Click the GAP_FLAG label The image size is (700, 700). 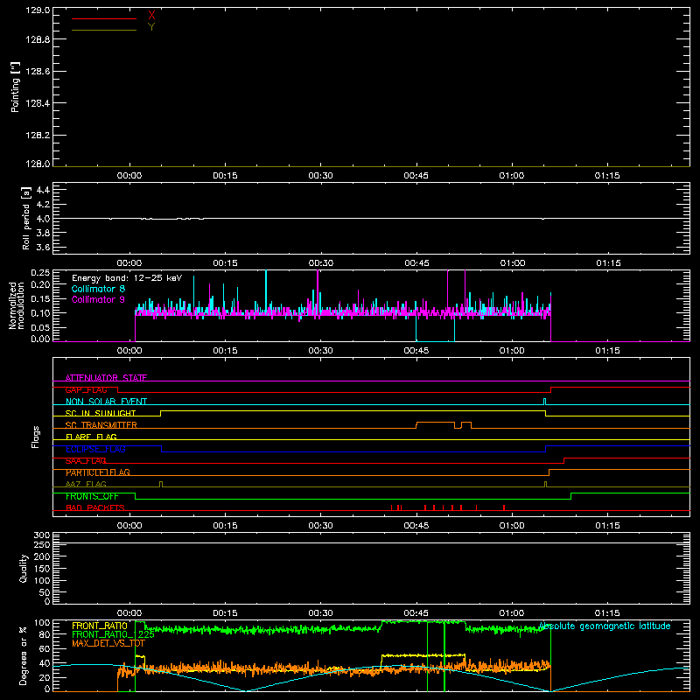coord(86,389)
